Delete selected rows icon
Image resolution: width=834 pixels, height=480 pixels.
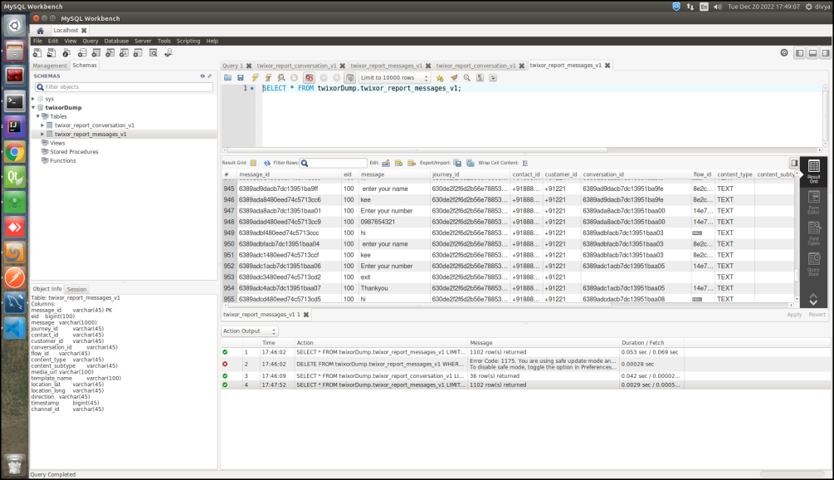(x=411, y=163)
